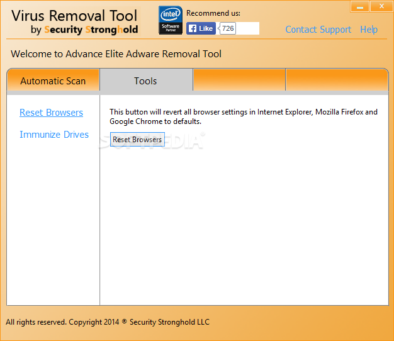
Task: Open the Help link
Action: click(369, 30)
